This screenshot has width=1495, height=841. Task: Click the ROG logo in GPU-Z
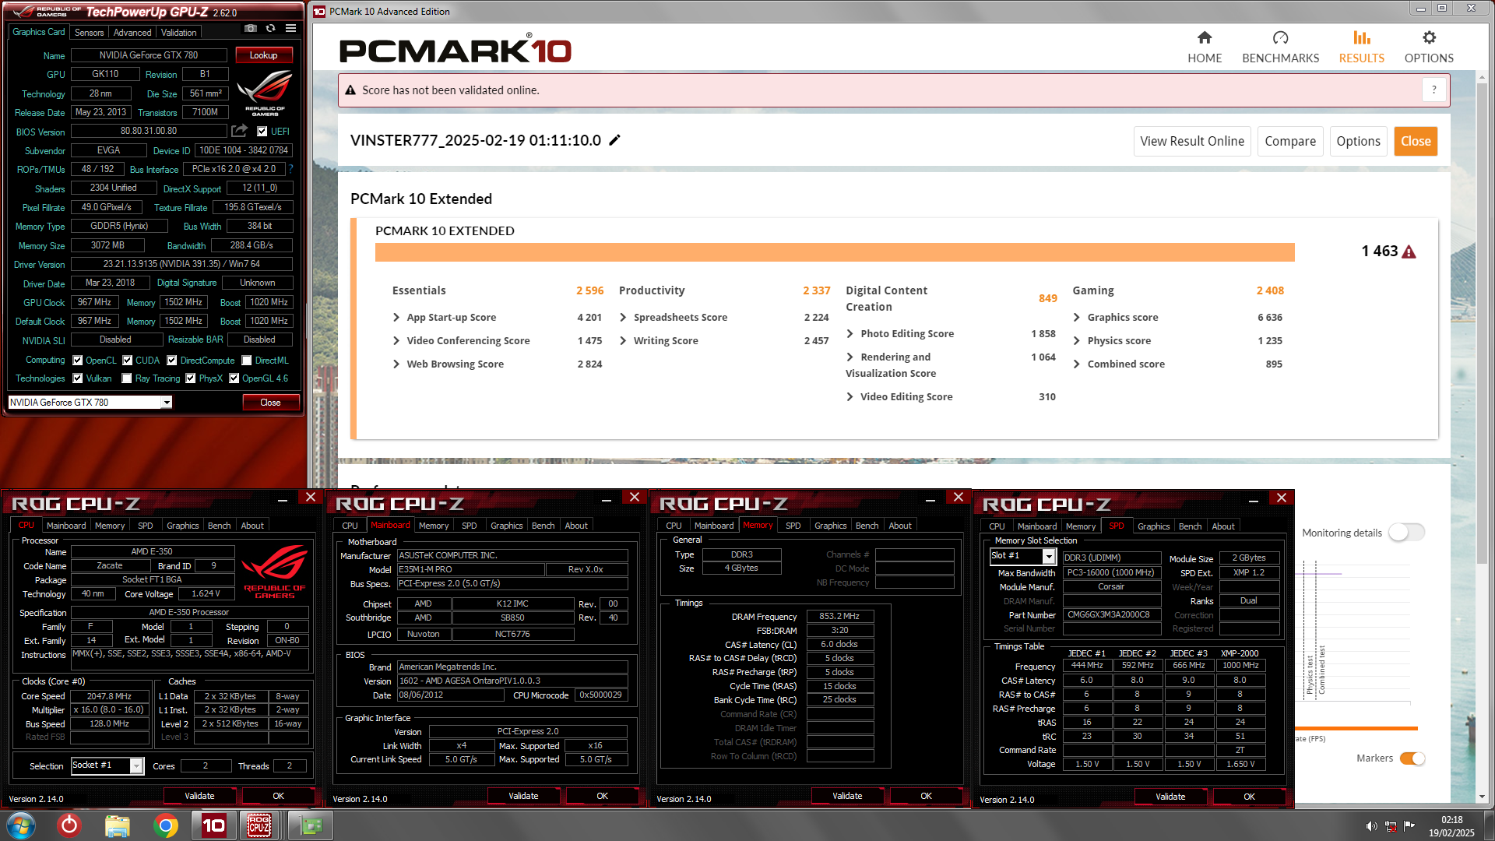265,93
